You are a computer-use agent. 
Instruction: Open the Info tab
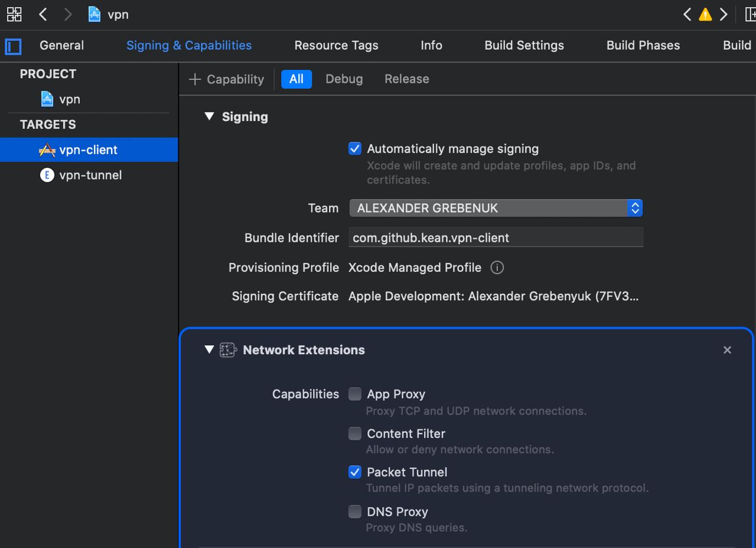[x=431, y=46]
